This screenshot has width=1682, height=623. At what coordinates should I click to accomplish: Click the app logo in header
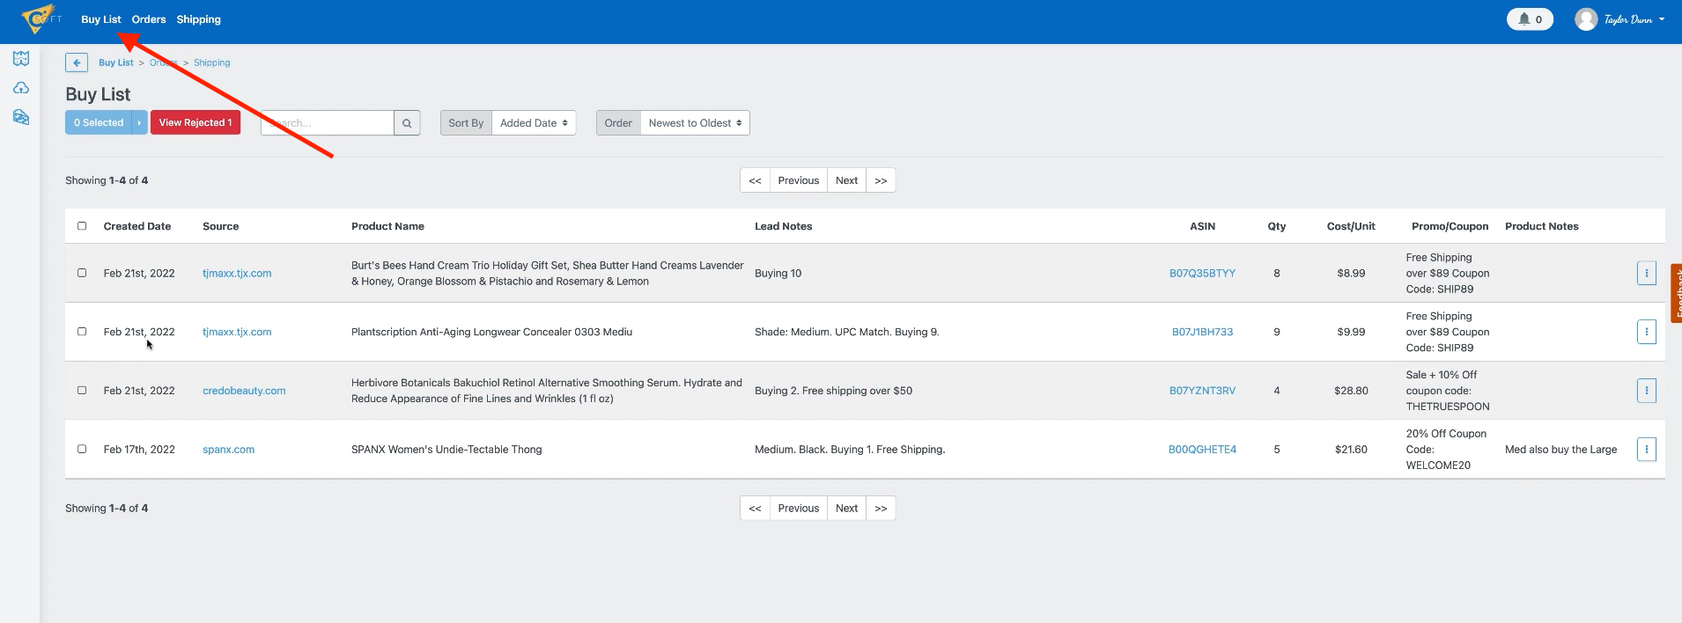click(x=40, y=18)
